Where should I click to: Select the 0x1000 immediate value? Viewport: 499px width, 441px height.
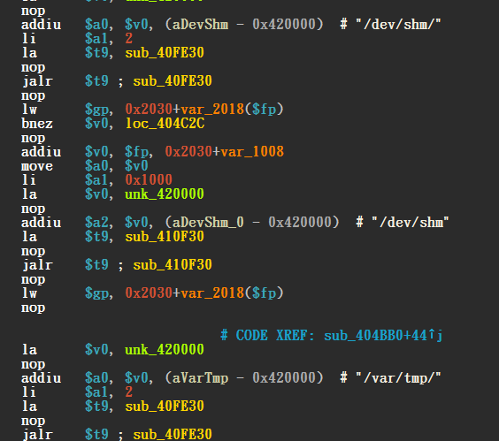click(149, 180)
